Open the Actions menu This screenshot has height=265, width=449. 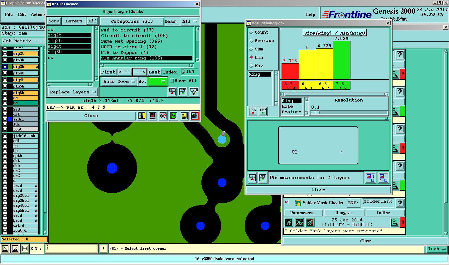(x=38, y=14)
